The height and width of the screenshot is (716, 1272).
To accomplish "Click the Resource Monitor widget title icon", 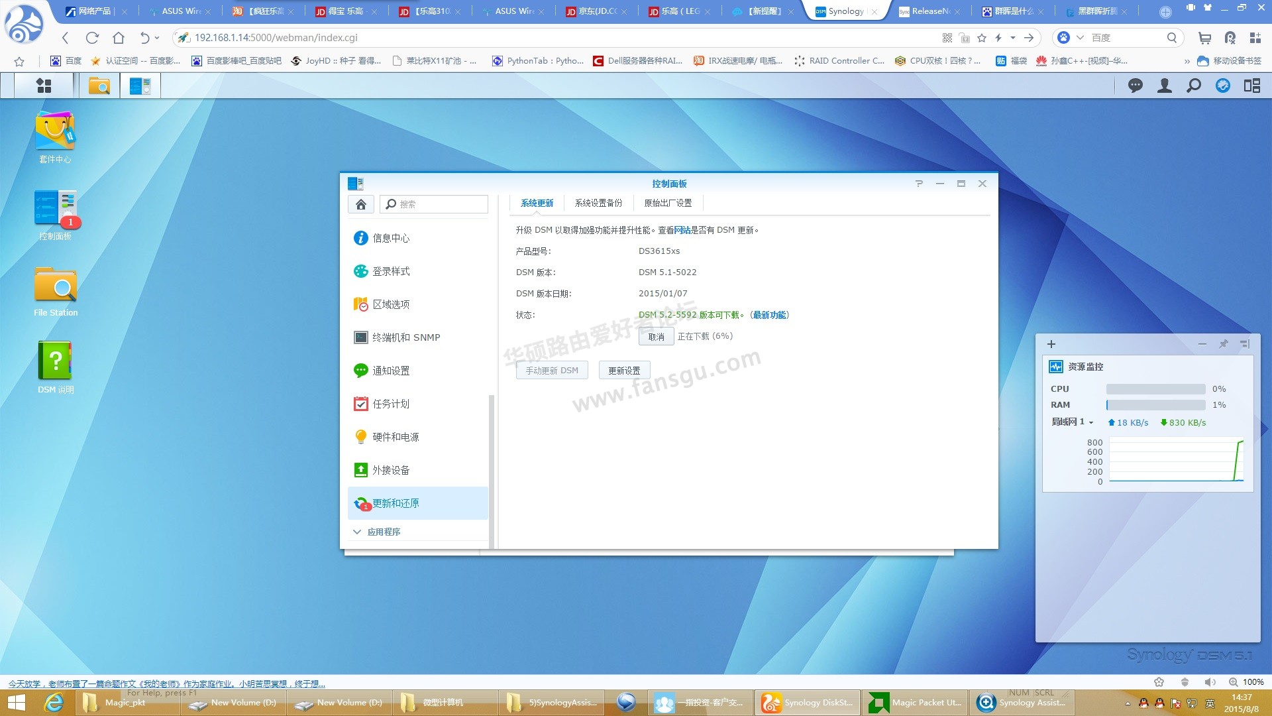I will (x=1056, y=367).
